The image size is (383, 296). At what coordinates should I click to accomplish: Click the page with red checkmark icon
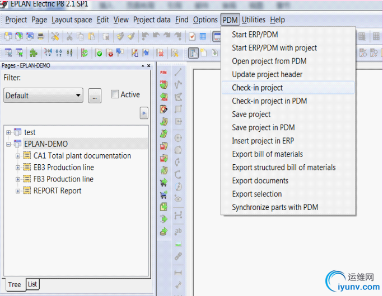pos(192,36)
